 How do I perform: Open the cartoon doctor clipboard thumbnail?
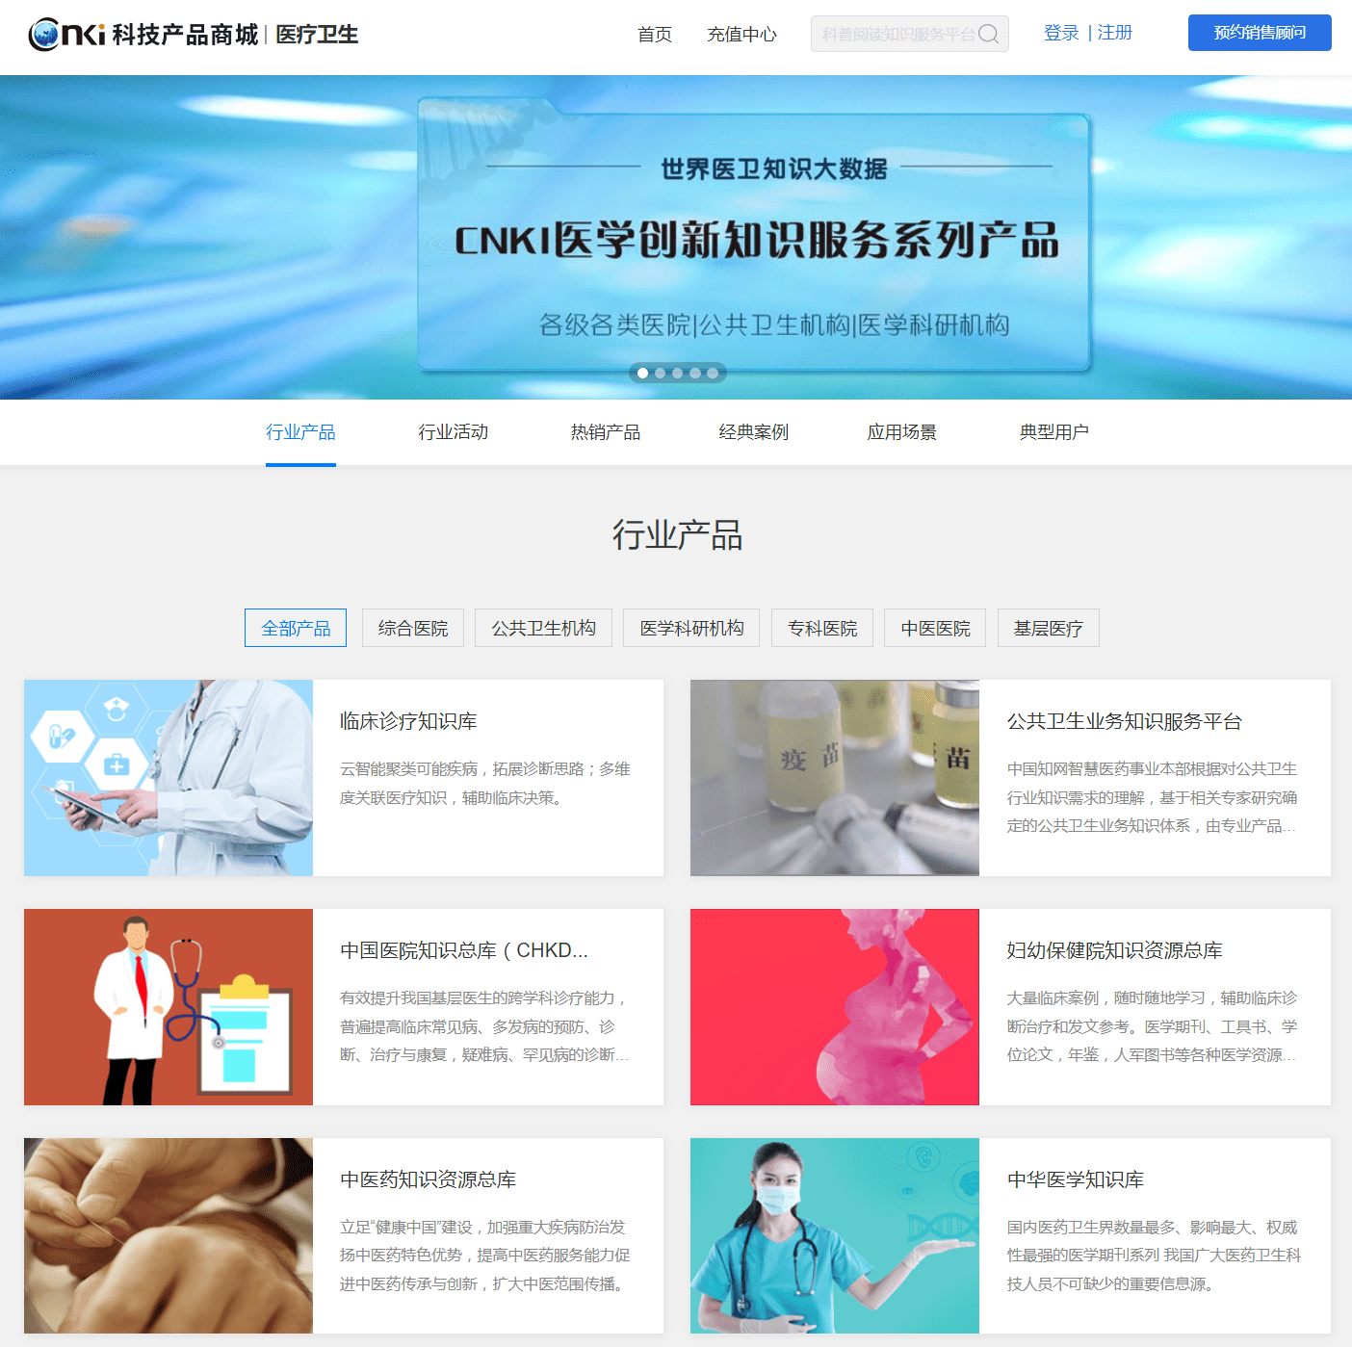[x=169, y=1007]
